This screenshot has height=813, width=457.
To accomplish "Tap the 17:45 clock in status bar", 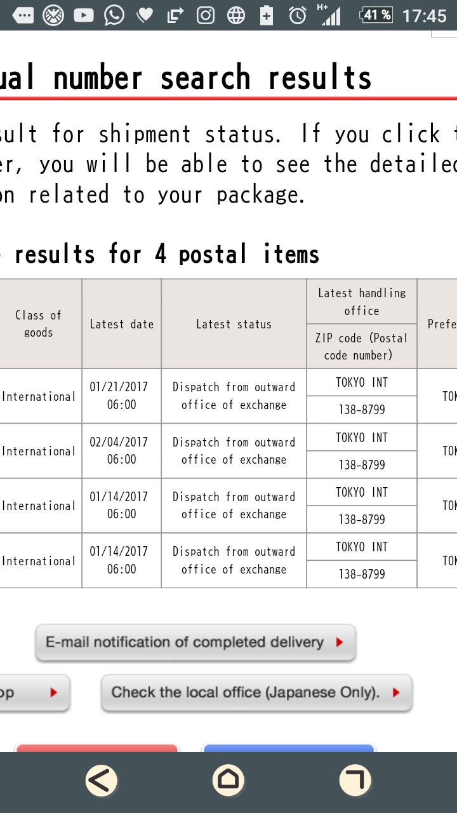I will (425, 15).
